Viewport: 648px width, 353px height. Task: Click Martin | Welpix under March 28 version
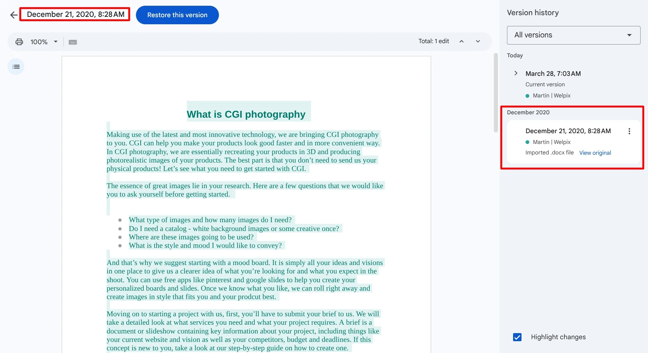coord(552,95)
